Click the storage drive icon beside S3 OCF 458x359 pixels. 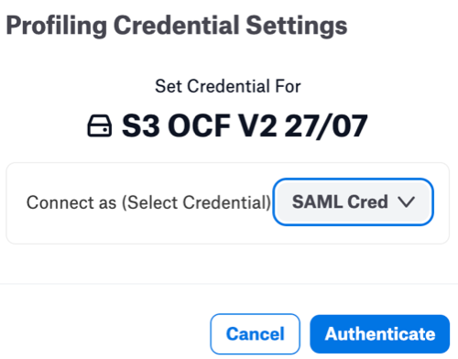pyautogui.click(x=100, y=125)
